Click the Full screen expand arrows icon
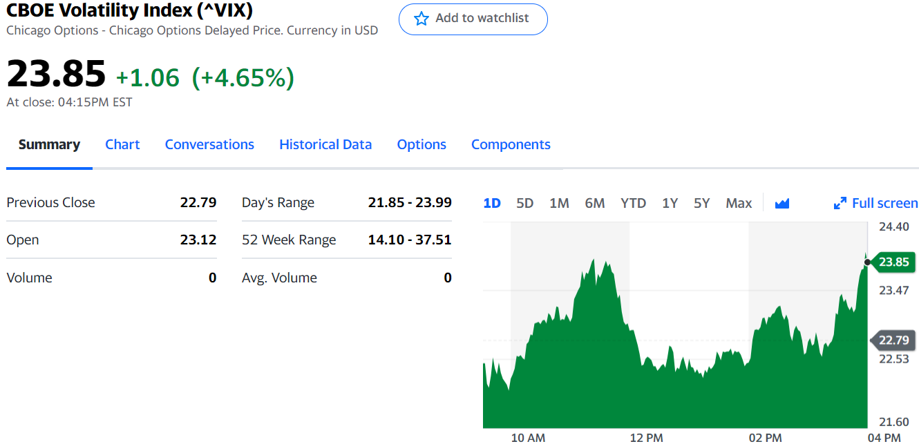 tap(840, 203)
